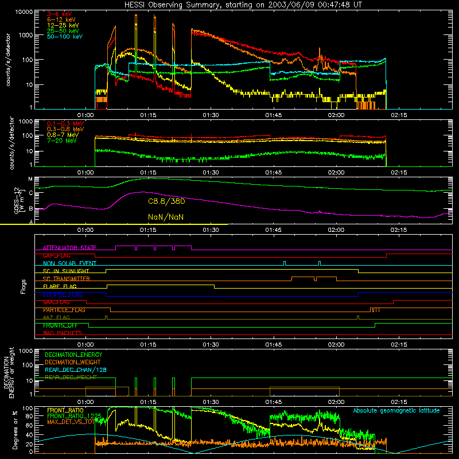Click the B level tick on GOES axis
The image size is (459, 459).
[x=31, y=209]
